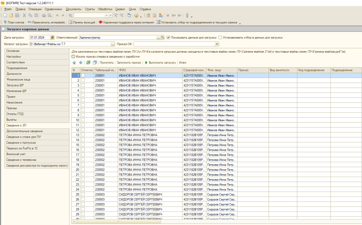Open the main toolbar search field dropdown arrow
Image resolution: width=362 pixels, height=225 pixels.
tap(106, 16)
